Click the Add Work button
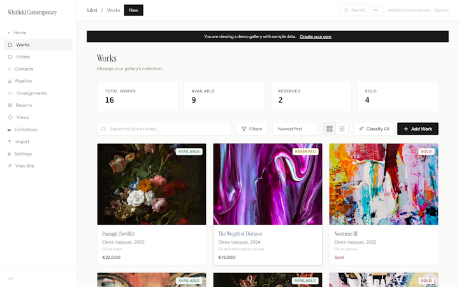This screenshot has width=459, height=287. click(418, 129)
